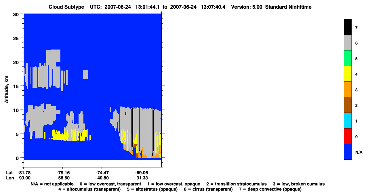Click the isolated small gray cirrus patch near 17 km

click(x=85, y=74)
